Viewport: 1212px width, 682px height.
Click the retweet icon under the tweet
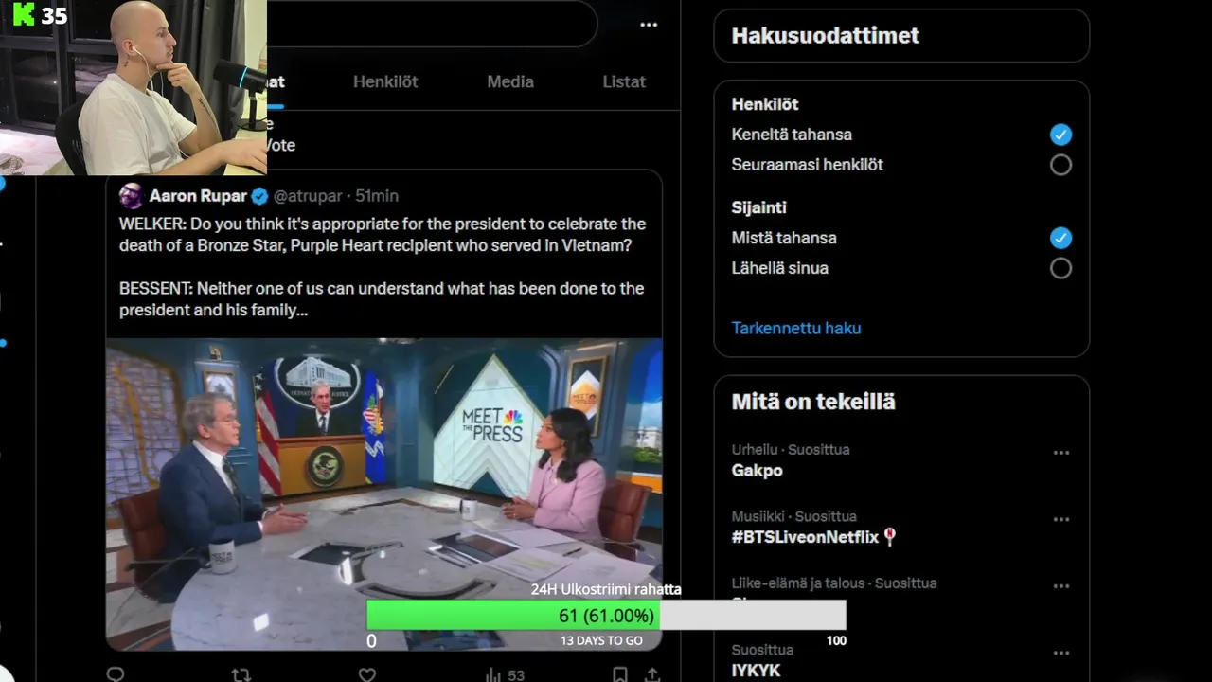[241, 674]
